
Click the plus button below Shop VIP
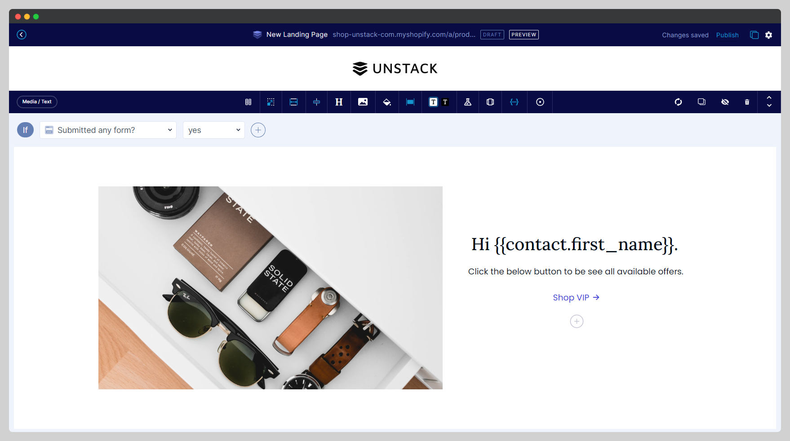[577, 321]
